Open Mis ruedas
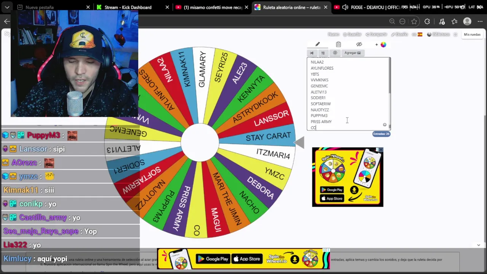 (472, 35)
